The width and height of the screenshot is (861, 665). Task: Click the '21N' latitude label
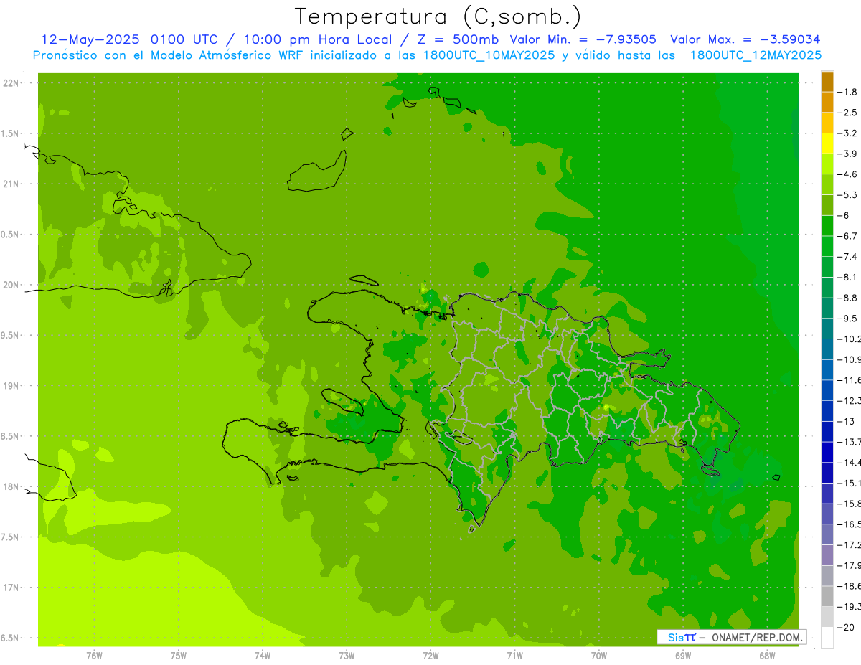[x=11, y=184]
